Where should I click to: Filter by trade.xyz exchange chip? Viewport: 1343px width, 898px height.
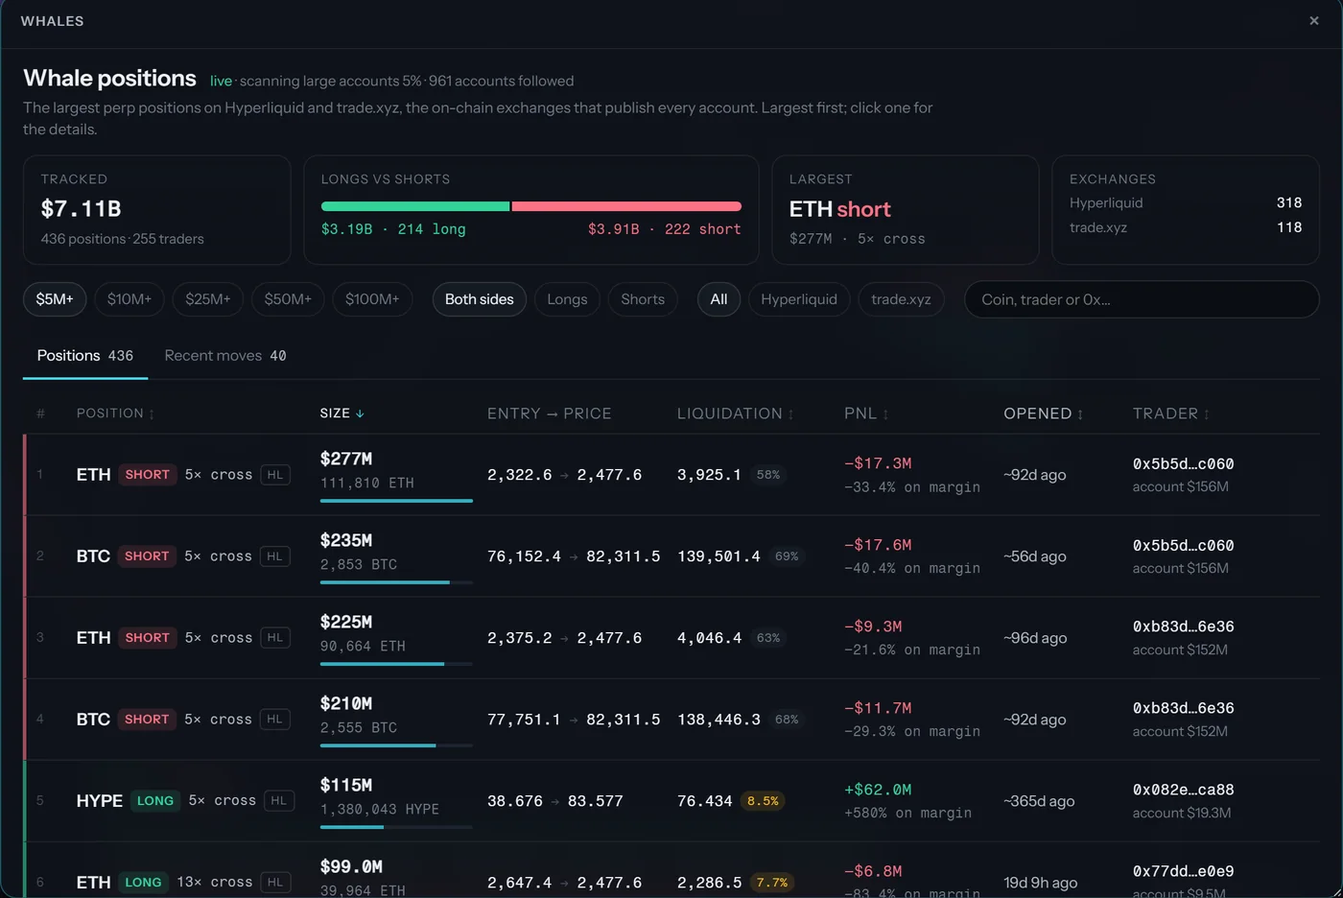tap(901, 299)
